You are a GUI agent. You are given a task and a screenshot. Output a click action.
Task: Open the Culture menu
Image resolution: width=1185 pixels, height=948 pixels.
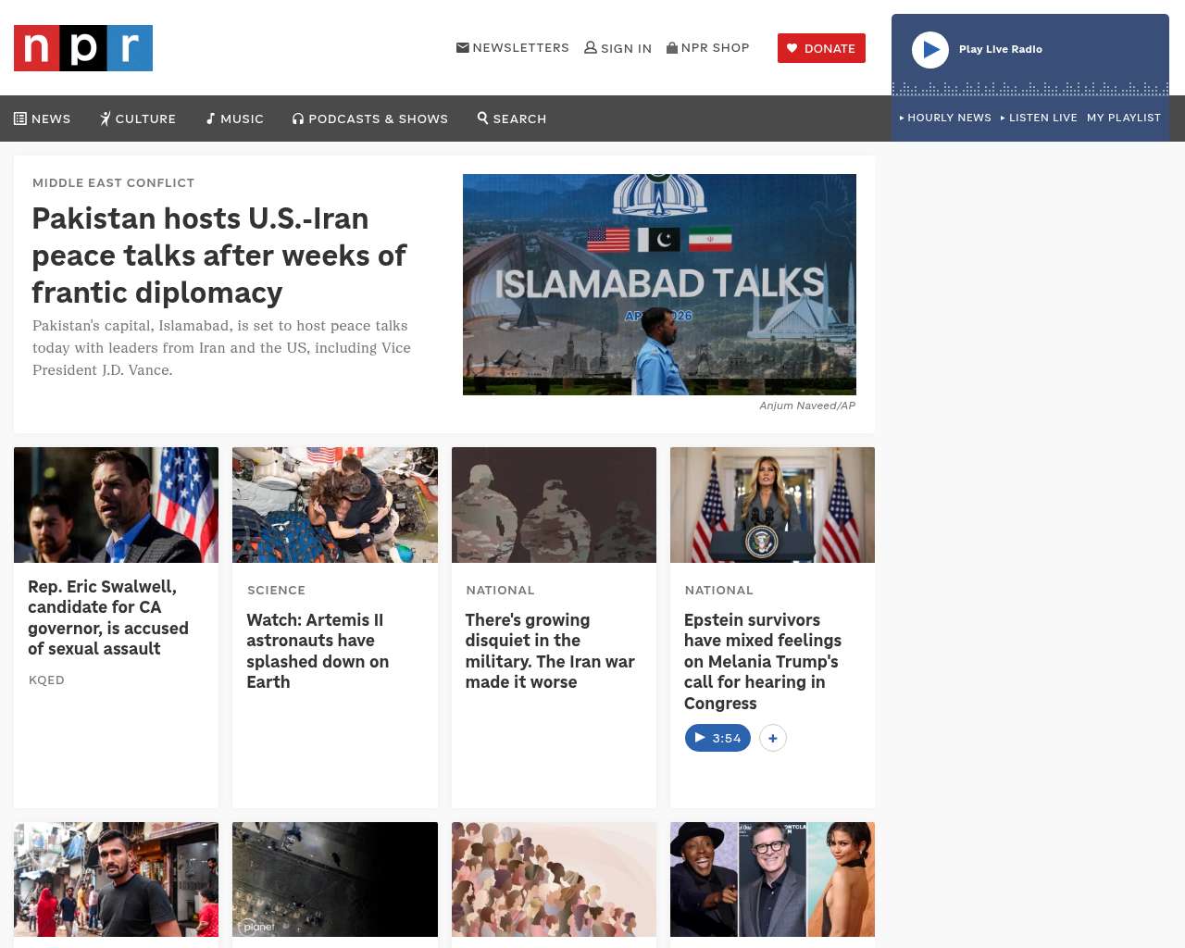click(138, 118)
